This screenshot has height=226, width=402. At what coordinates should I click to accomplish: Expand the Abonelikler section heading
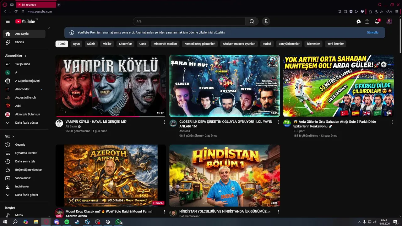[x=16, y=56]
